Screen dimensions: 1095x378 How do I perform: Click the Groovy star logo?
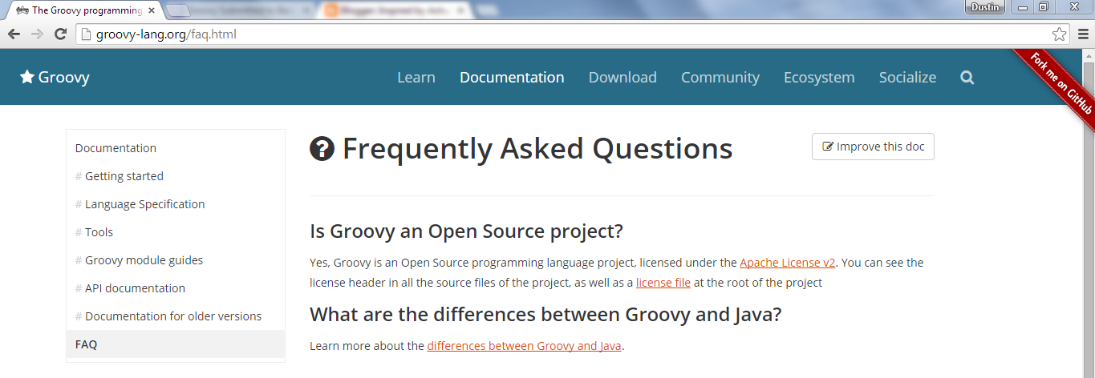coord(55,78)
